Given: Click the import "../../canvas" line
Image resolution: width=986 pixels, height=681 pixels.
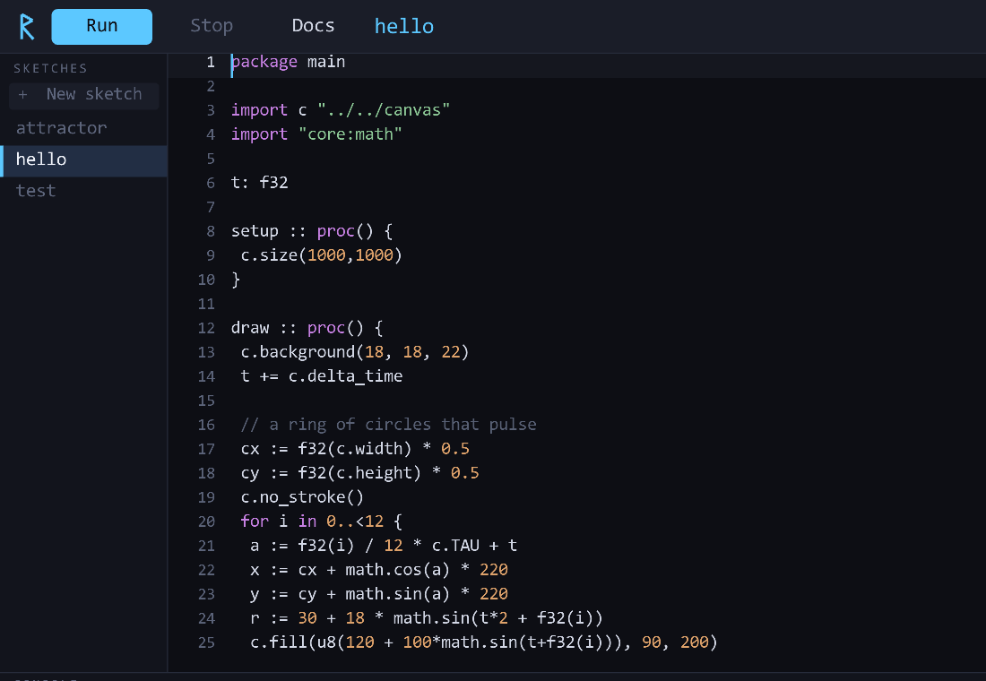Looking at the screenshot, I should 341,110.
